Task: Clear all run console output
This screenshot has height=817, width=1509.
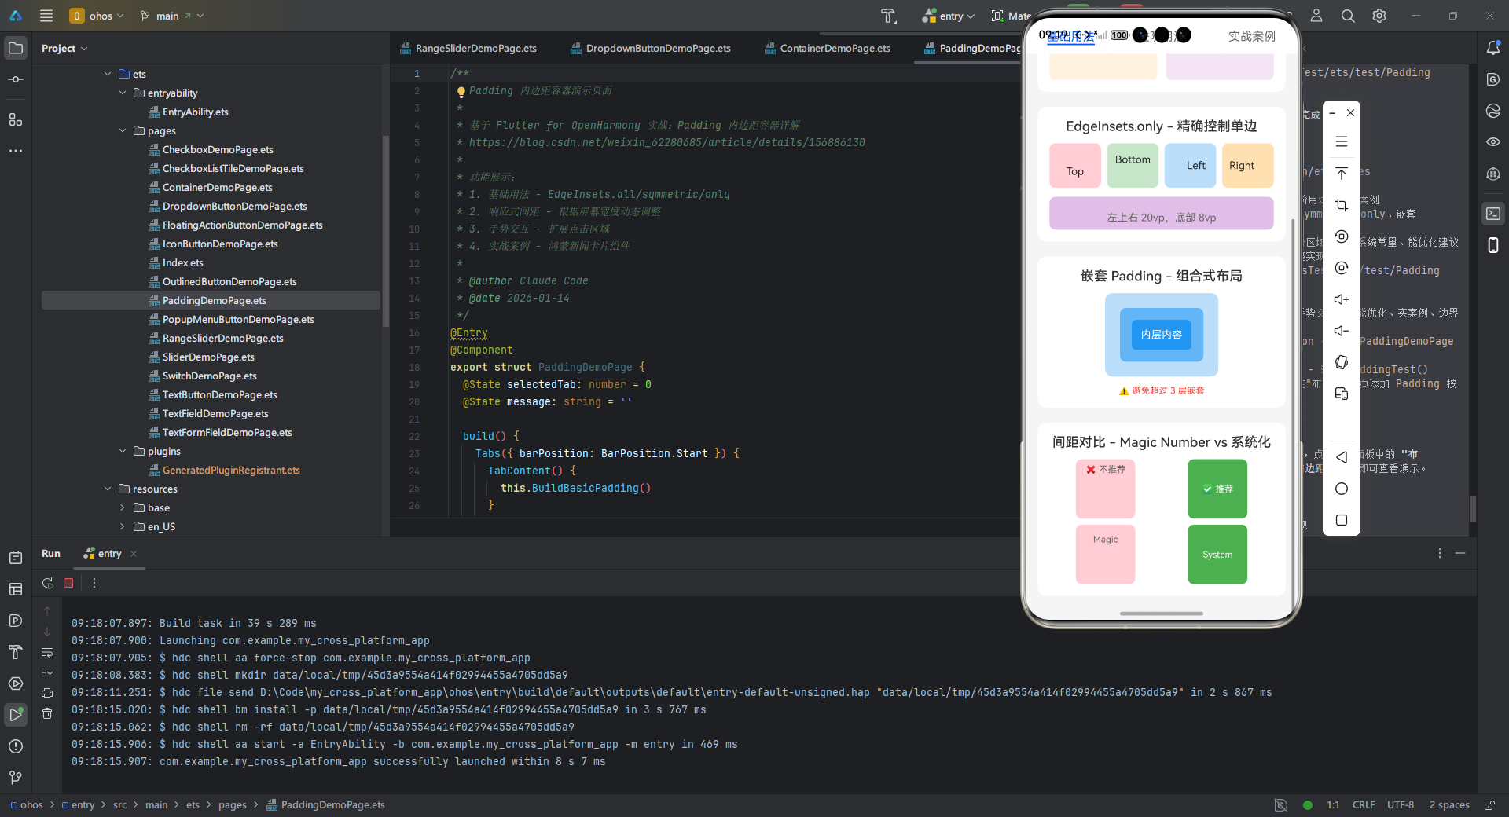Action: (x=47, y=713)
